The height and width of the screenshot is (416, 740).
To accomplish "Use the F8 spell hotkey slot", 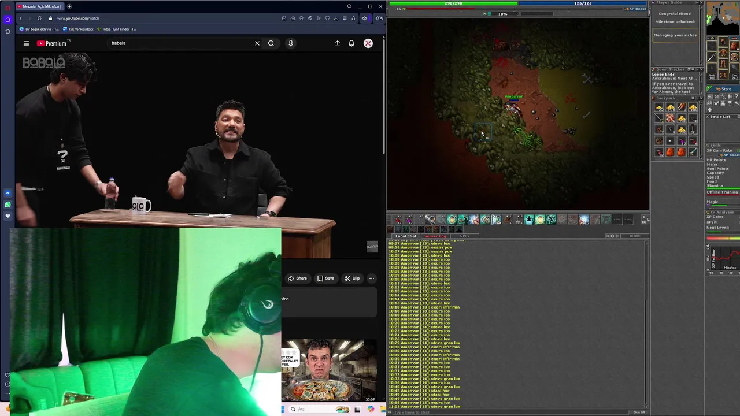I will coord(474,220).
